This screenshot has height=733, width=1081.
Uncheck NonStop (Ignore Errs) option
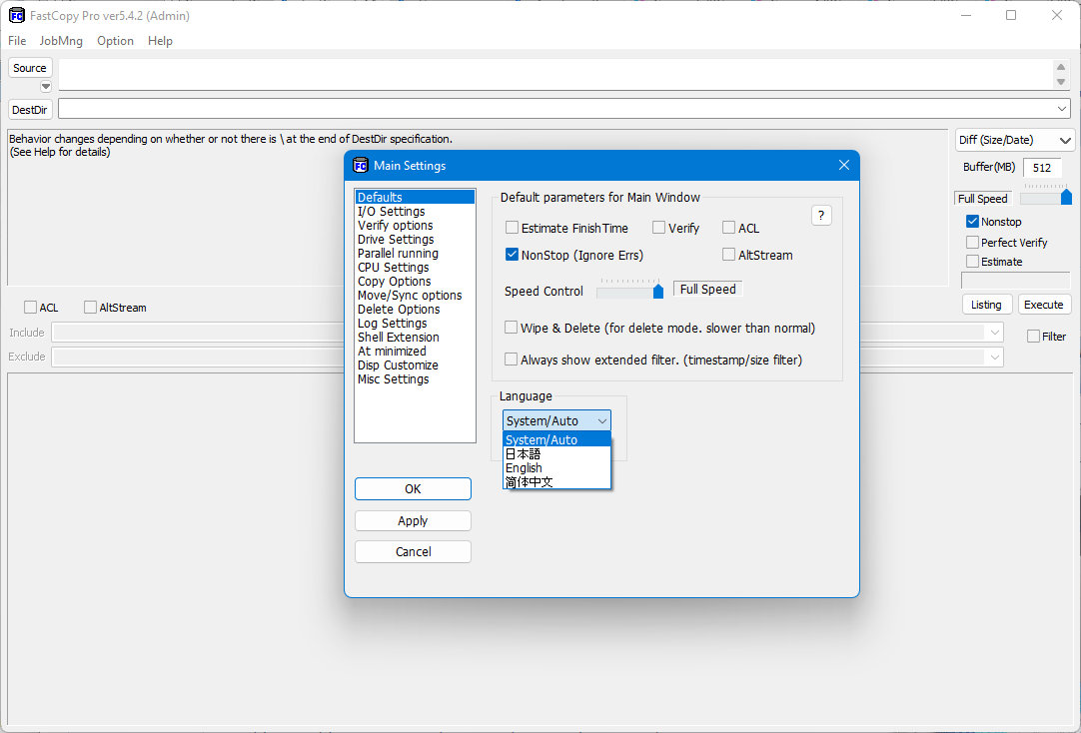click(x=512, y=255)
